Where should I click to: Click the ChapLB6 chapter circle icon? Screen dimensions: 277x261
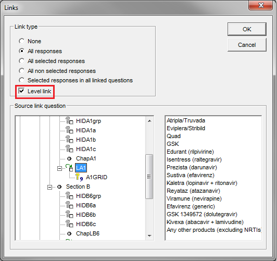tap(69, 233)
